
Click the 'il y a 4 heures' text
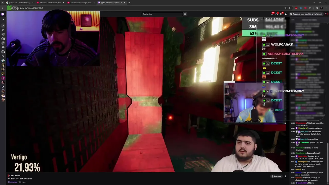pyautogui.click(x=15, y=175)
